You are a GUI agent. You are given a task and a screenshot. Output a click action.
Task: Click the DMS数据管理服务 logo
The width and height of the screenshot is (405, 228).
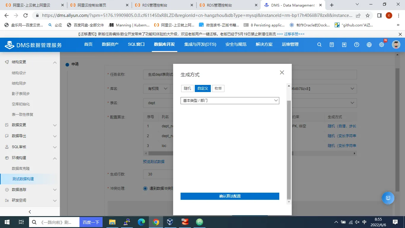coord(34,45)
